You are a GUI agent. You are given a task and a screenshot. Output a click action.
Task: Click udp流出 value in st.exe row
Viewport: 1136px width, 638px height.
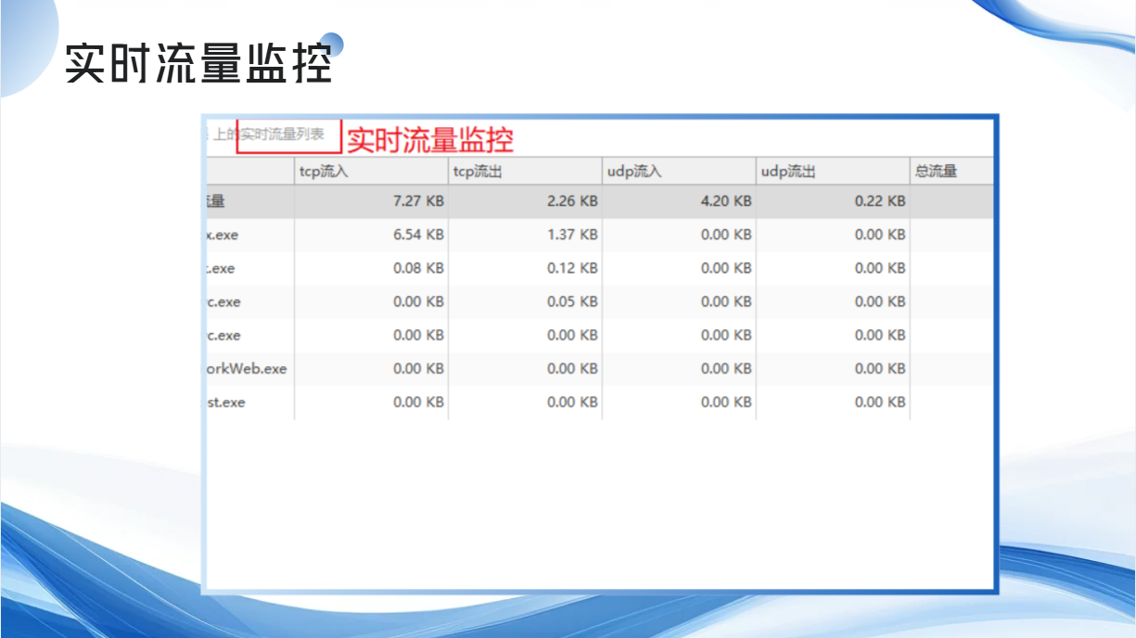point(880,402)
